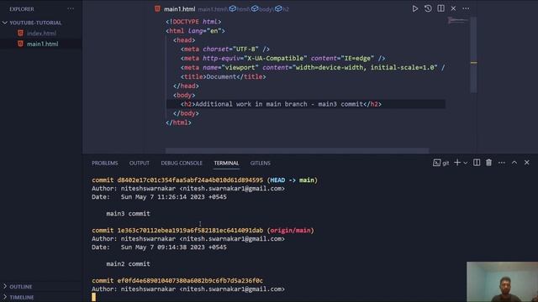
Task: Click date Sun May 7 11:26:14 line
Action: click(x=159, y=197)
